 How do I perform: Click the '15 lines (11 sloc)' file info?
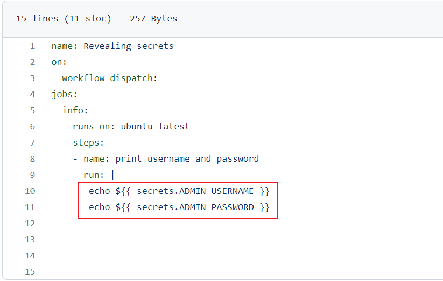coord(64,19)
